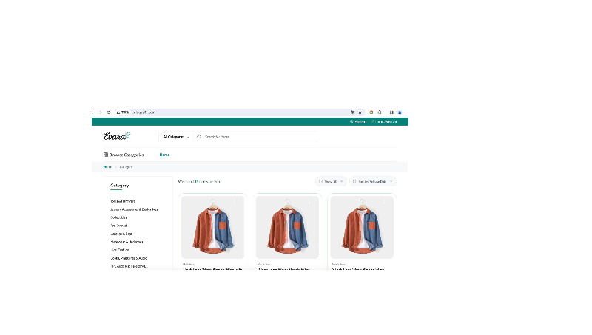Image resolution: width=592 pixels, height=335 pixels.
Task: Open the Browse Categories menu
Action: (124, 155)
